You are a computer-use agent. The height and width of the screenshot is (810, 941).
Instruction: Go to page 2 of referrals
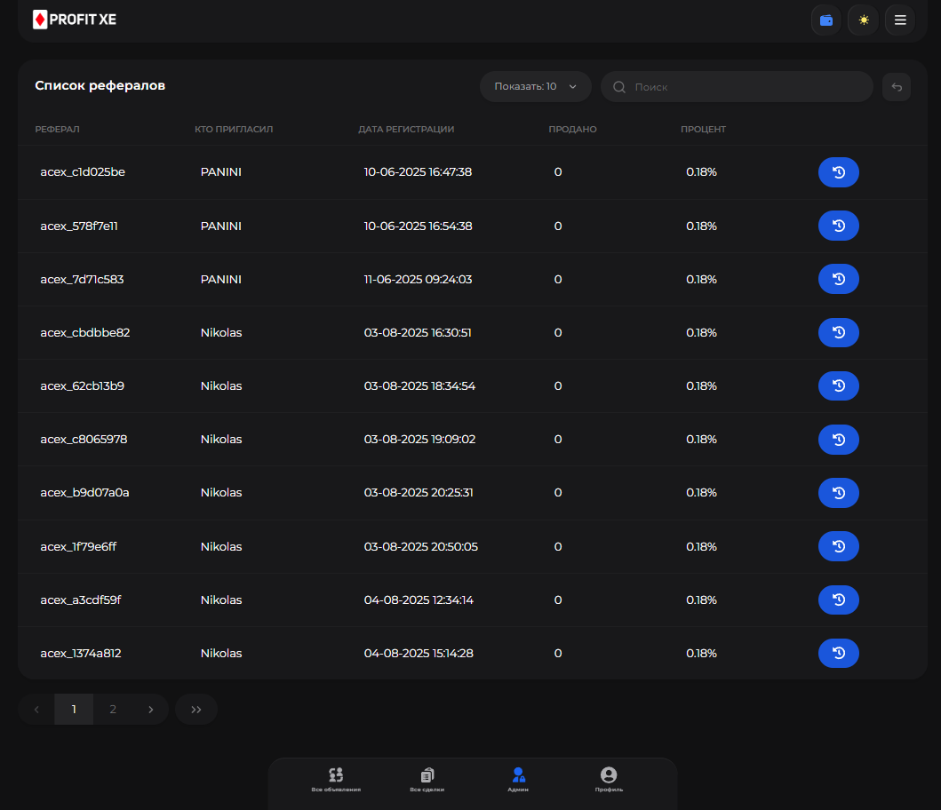113,710
